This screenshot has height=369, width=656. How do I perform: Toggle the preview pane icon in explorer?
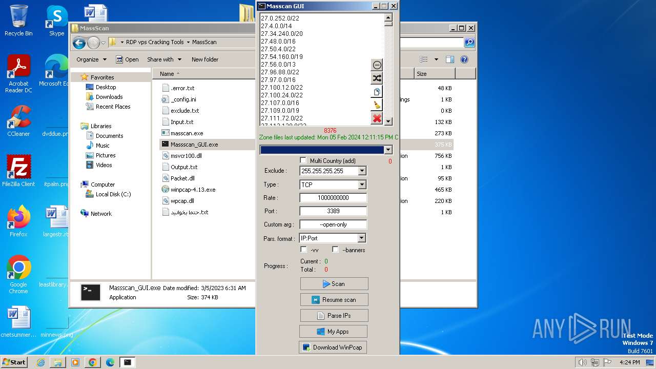tap(449, 59)
